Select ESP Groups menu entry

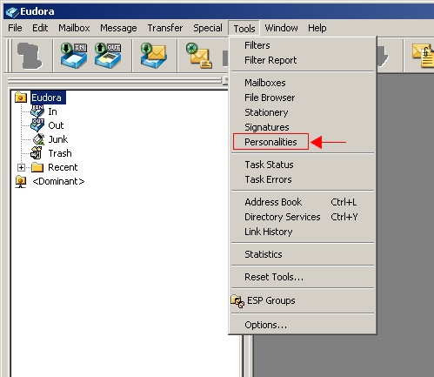tap(303, 300)
